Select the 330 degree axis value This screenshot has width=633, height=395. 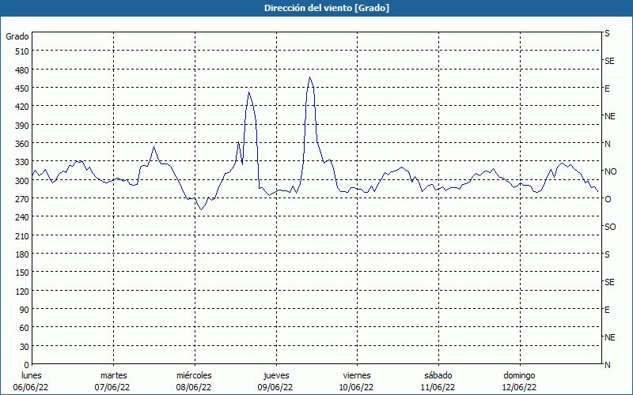[x=22, y=162]
